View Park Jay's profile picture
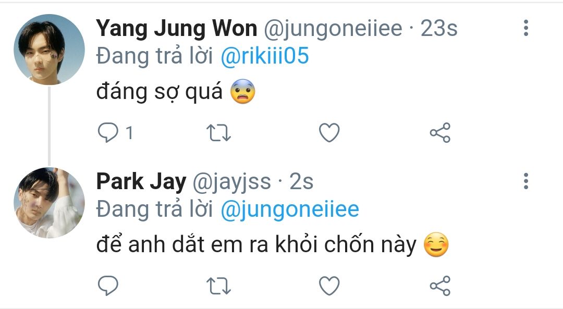563x309 pixels. point(49,203)
